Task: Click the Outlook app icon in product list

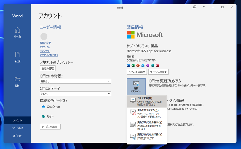Action: (143, 65)
